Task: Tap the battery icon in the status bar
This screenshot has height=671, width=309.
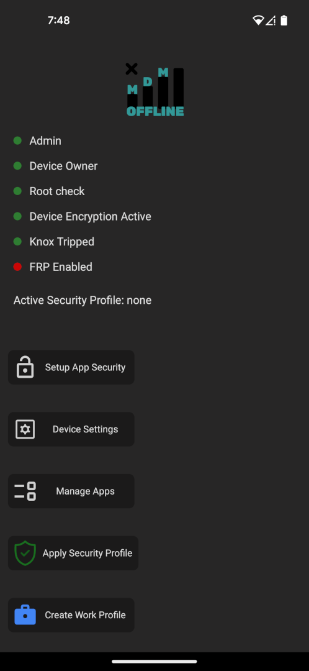Action: pos(284,20)
